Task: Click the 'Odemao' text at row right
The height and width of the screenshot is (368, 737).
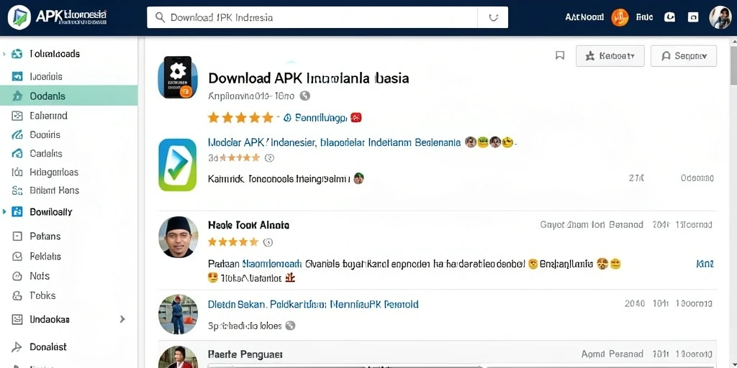Action: [x=697, y=178]
